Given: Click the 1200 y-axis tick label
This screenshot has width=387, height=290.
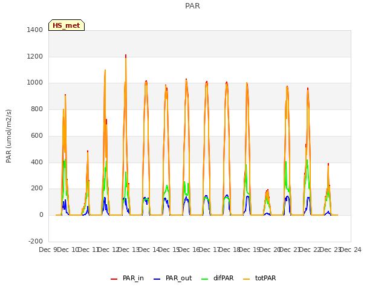Looking at the screenshot, I should [x=35, y=56].
